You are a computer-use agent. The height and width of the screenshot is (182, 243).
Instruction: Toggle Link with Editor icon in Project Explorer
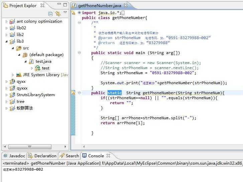point(58,14)
